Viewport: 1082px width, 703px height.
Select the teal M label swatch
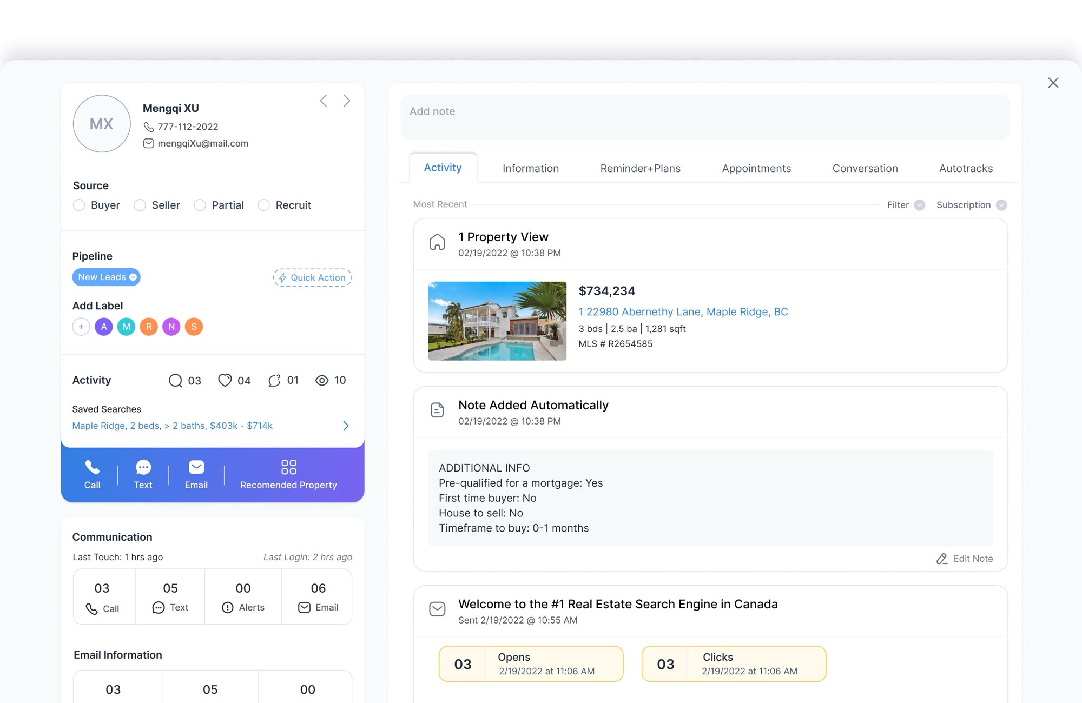[x=127, y=327]
